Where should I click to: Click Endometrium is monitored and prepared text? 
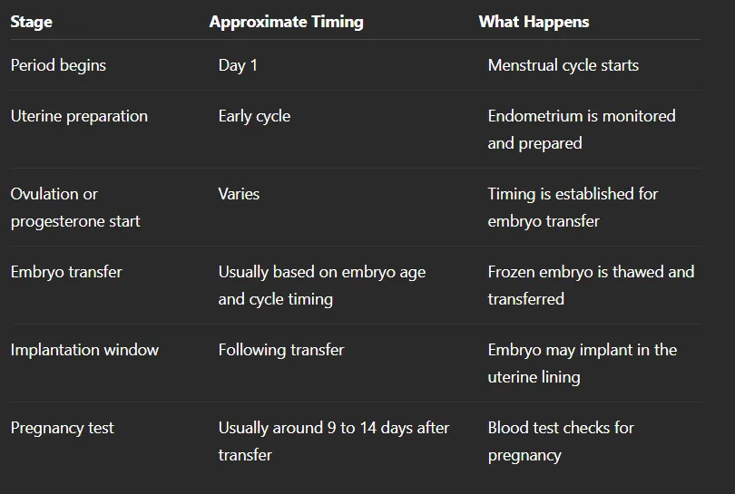click(x=582, y=130)
